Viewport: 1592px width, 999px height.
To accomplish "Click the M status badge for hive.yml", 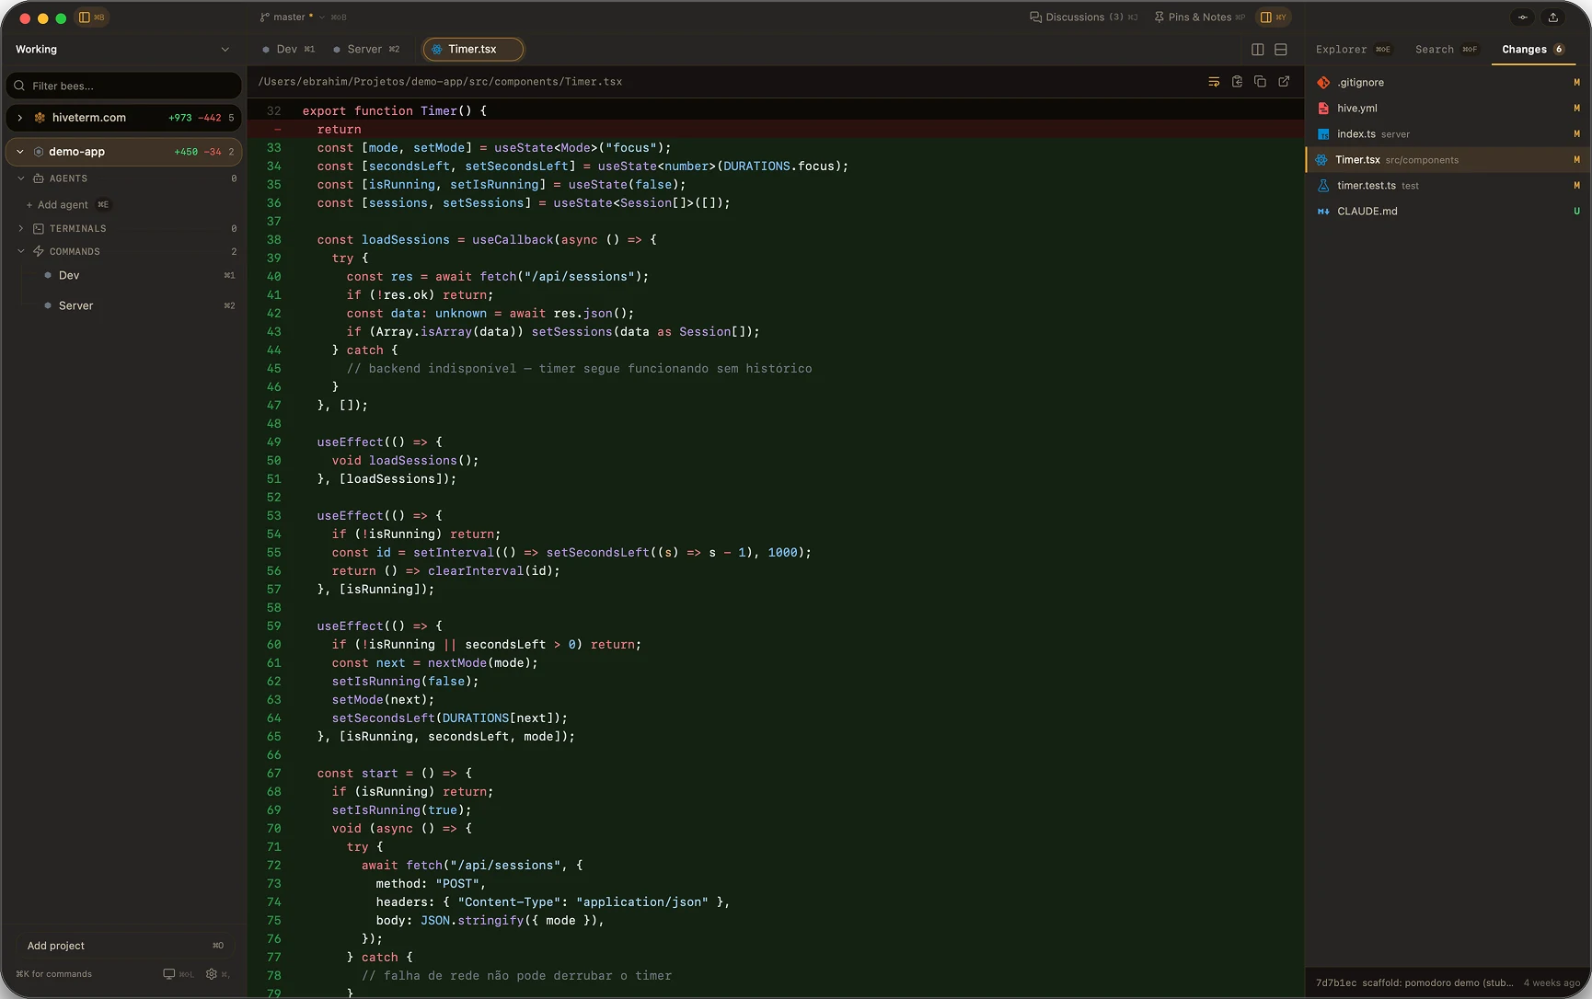I will (1576, 109).
